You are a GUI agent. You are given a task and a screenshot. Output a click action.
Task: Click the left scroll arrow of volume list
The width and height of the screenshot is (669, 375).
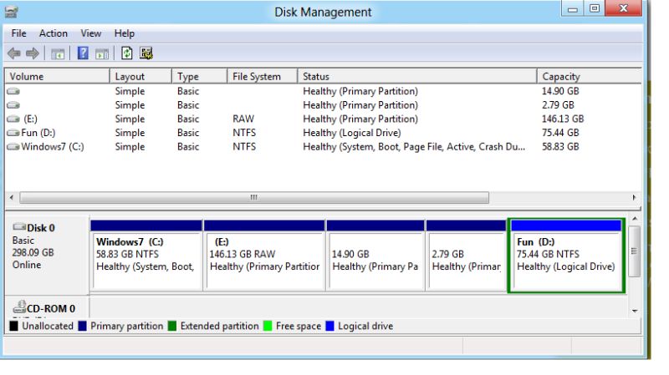(x=12, y=197)
